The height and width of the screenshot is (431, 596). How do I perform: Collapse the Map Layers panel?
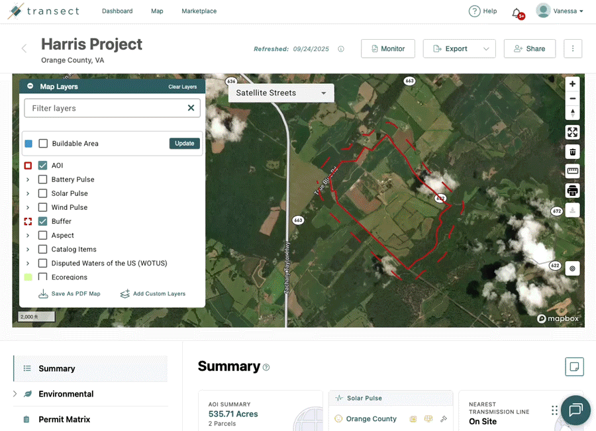(x=30, y=87)
